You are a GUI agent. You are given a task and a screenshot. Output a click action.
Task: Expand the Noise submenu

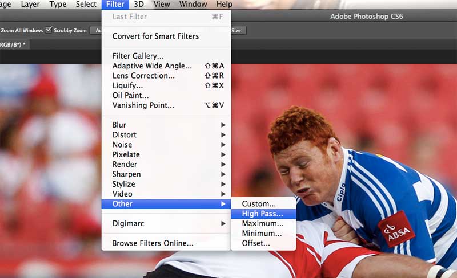pos(166,145)
